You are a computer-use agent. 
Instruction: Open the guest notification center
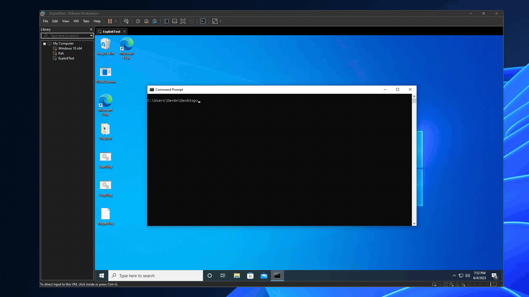click(x=495, y=276)
